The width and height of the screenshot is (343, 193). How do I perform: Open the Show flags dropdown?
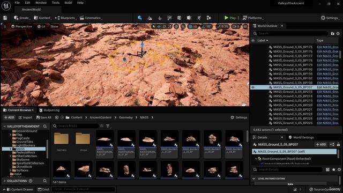coord(54,26)
